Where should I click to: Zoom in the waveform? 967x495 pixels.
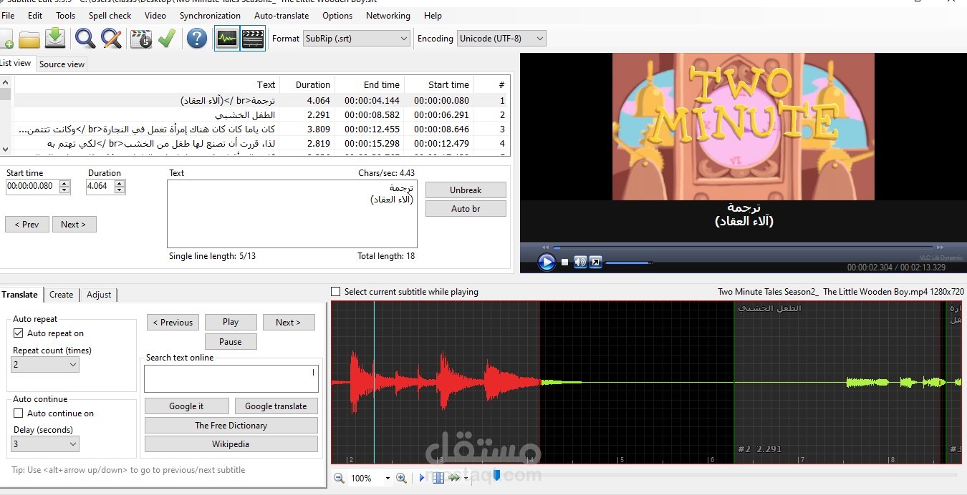click(x=401, y=478)
